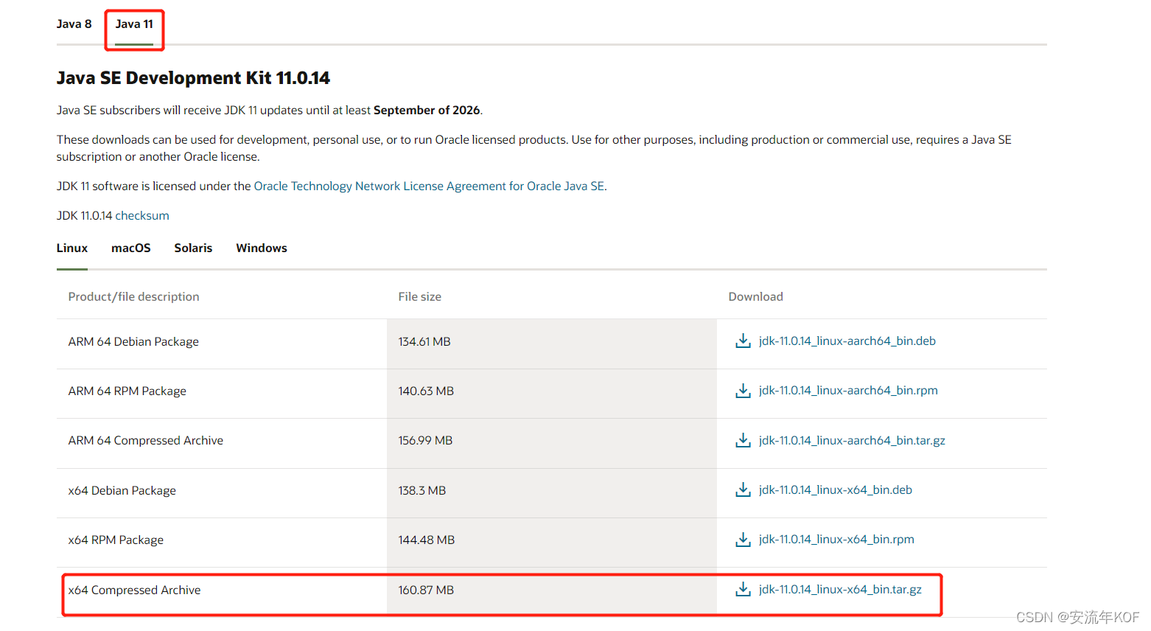The image size is (1151, 631).
Task: Click download icon for x64 deb package
Action: pyautogui.click(x=743, y=489)
